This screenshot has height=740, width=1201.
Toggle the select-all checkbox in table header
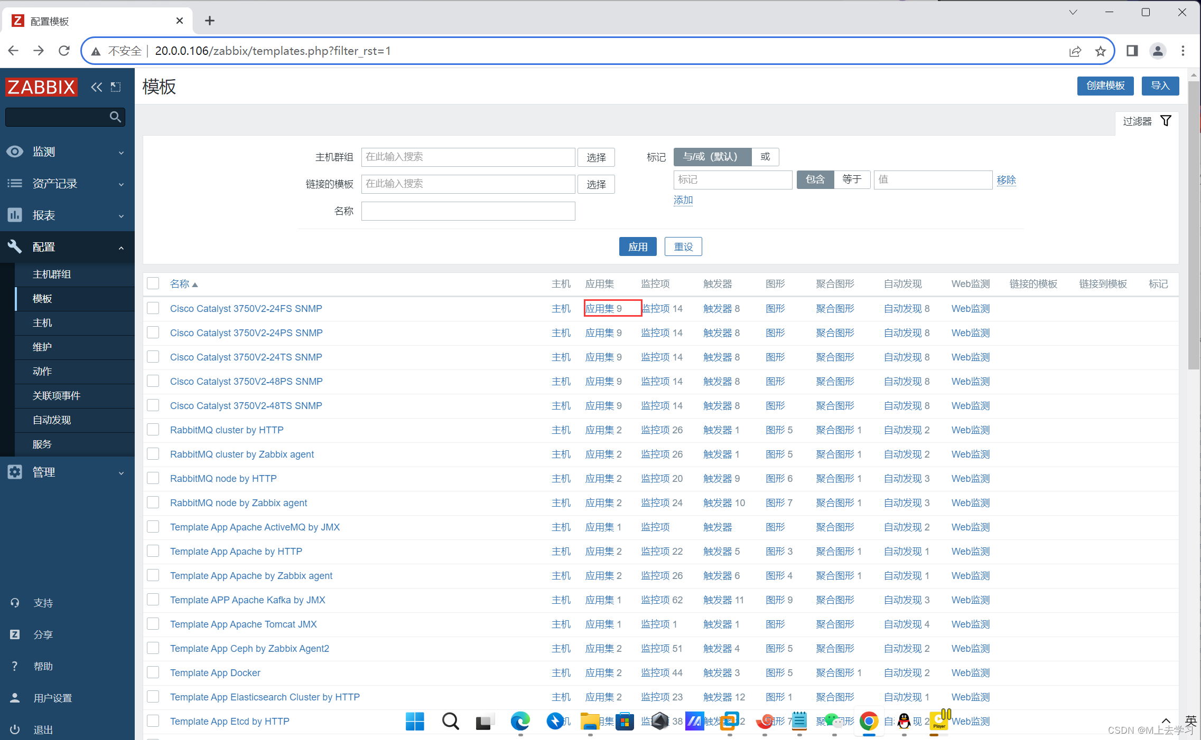tap(153, 283)
